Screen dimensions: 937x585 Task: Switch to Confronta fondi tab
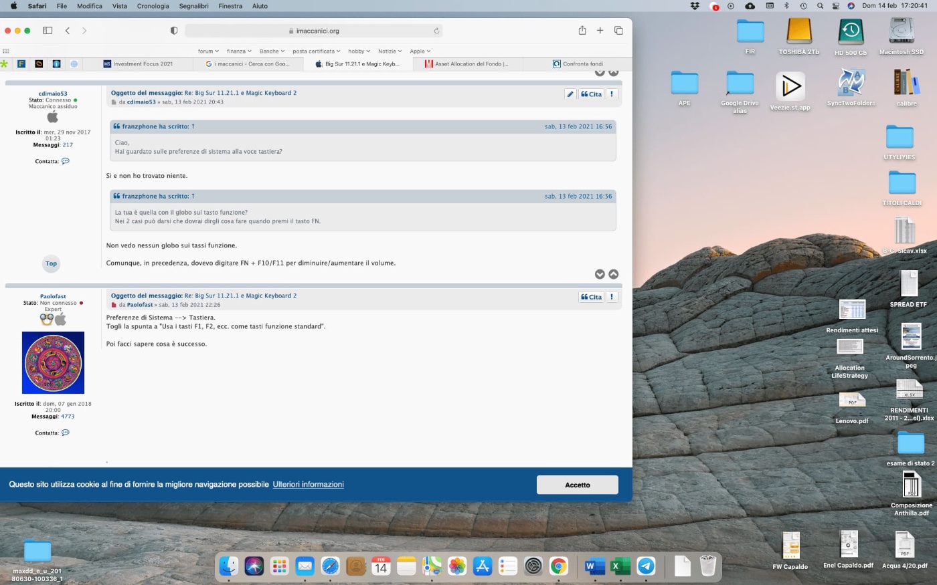click(577, 64)
